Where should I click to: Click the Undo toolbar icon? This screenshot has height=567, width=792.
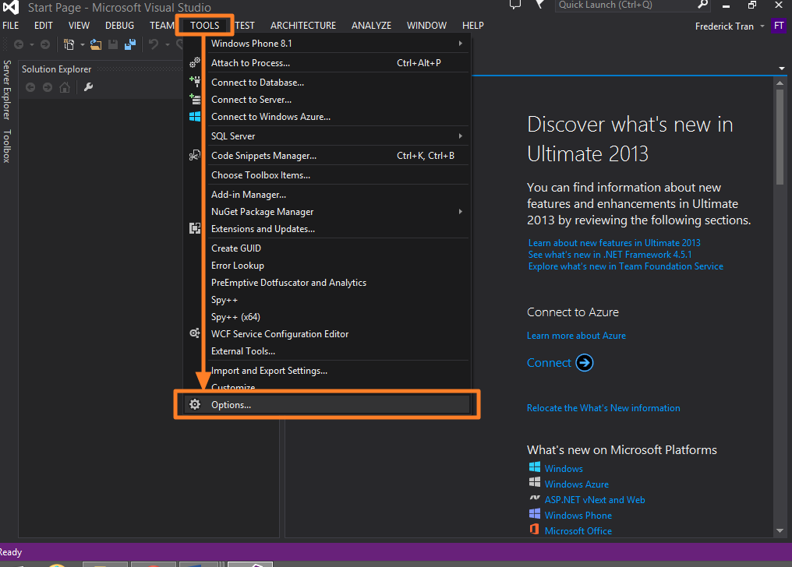[x=154, y=44]
